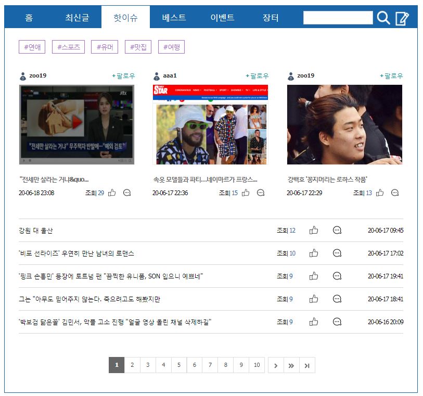Open the post '그는 "아무도 믿어주지 않는다'

point(89,299)
